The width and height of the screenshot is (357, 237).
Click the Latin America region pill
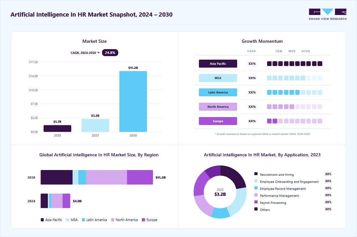(218, 92)
